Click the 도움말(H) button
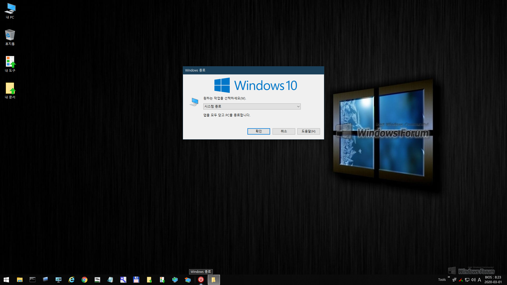The width and height of the screenshot is (507, 285). click(x=308, y=131)
